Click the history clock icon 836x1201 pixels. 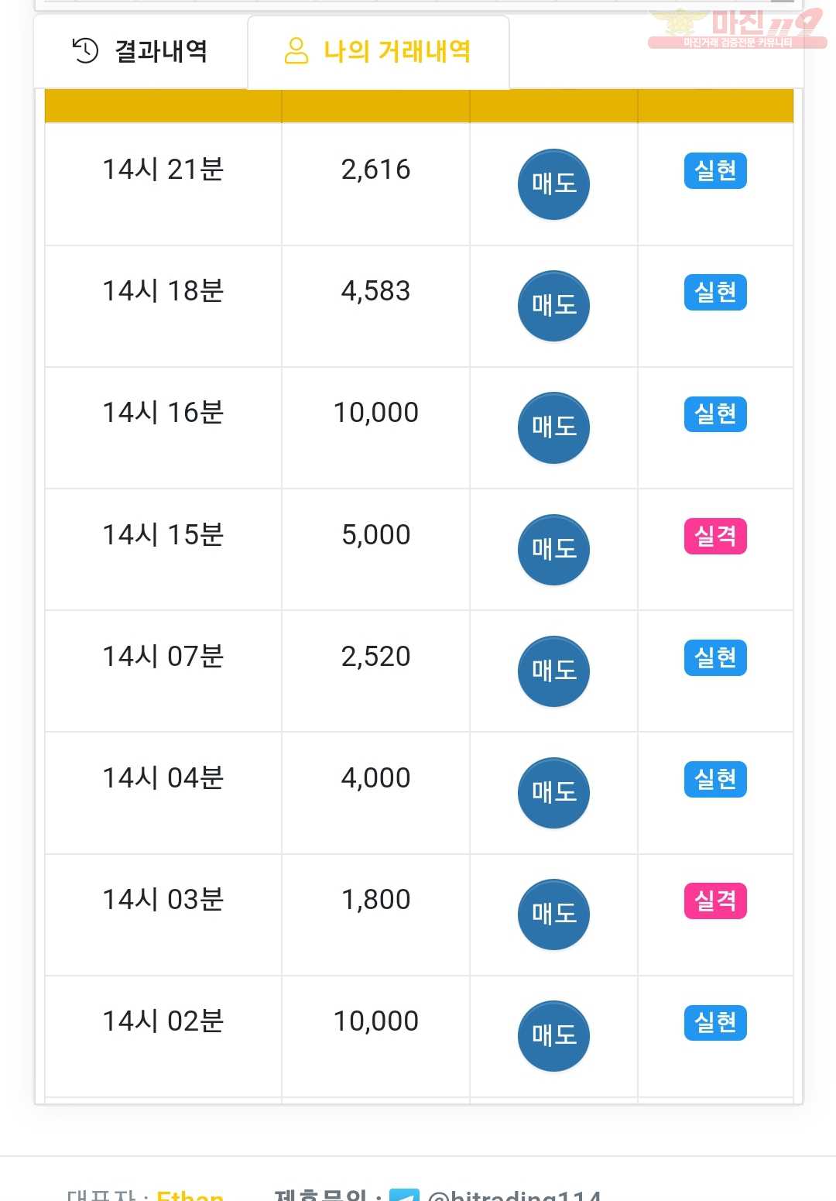click(x=85, y=51)
